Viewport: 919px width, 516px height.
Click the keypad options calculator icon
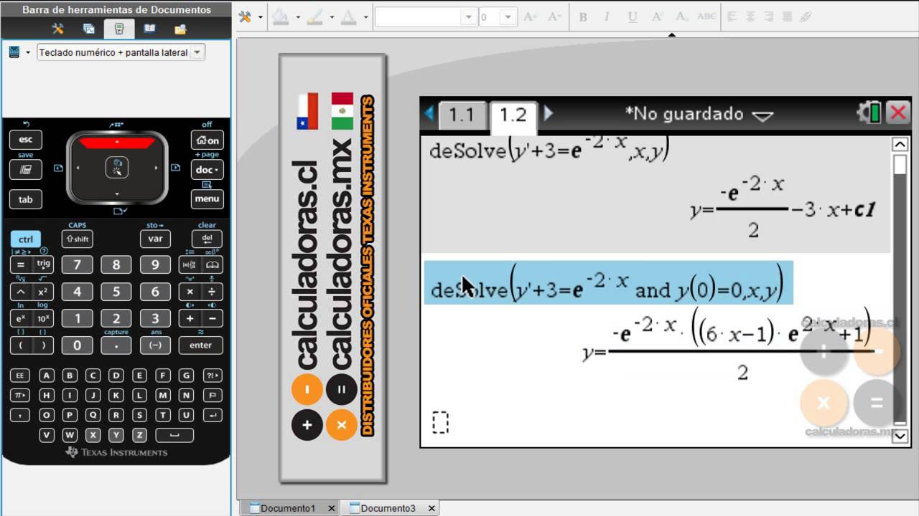(x=14, y=52)
